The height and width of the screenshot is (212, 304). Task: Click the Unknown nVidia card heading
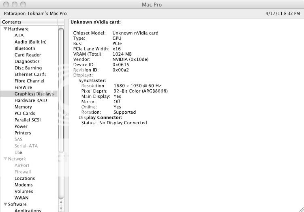tap(96, 22)
